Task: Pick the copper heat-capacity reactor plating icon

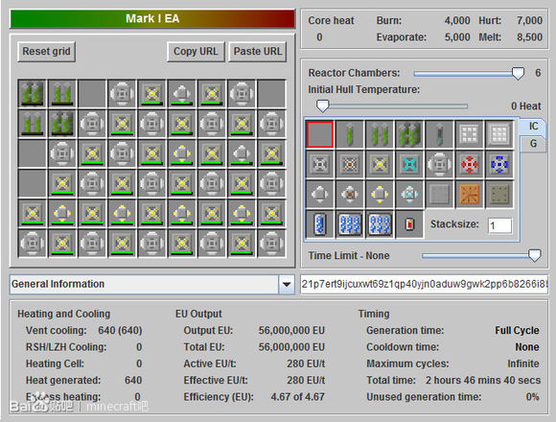Action: [470, 195]
